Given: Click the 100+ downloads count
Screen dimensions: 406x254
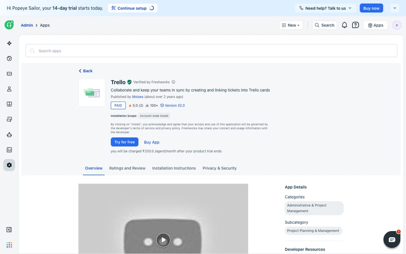Looking at the screenshot, I should point(152,106).
